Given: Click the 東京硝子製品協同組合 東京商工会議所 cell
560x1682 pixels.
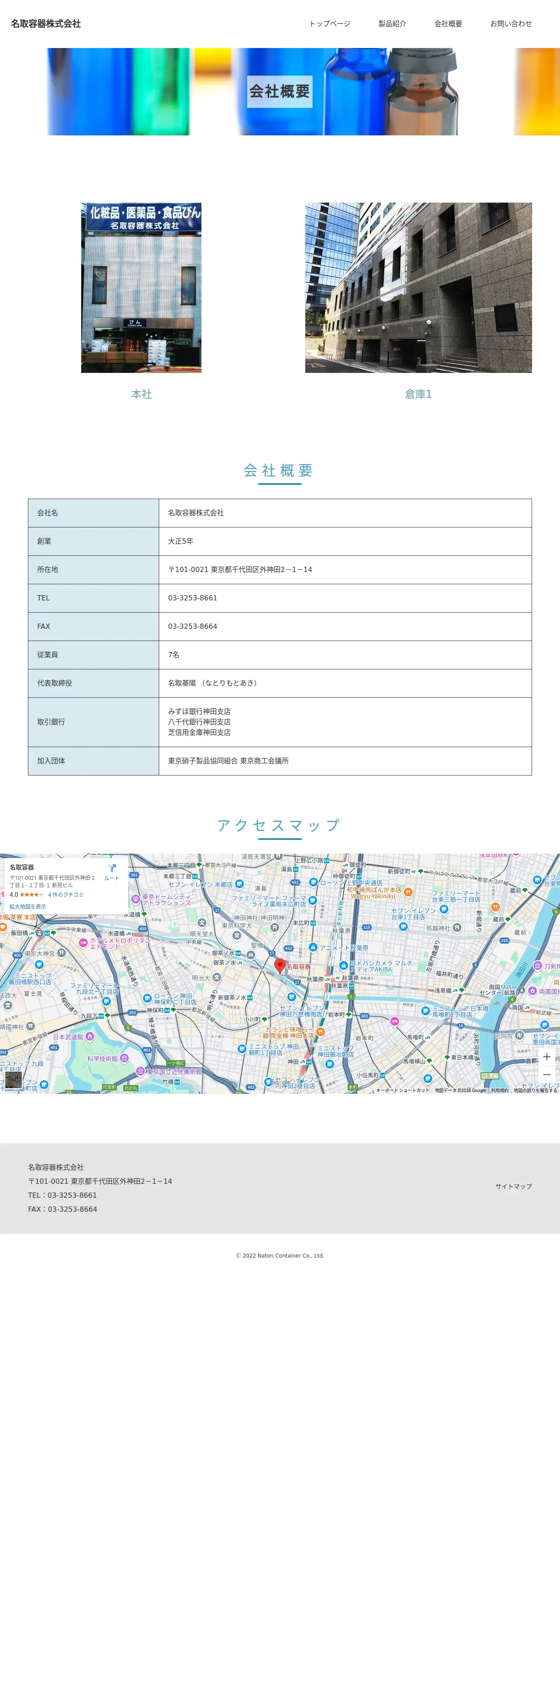Looking at the screenshot, I should pyautogui.click(x=345, y=761).
